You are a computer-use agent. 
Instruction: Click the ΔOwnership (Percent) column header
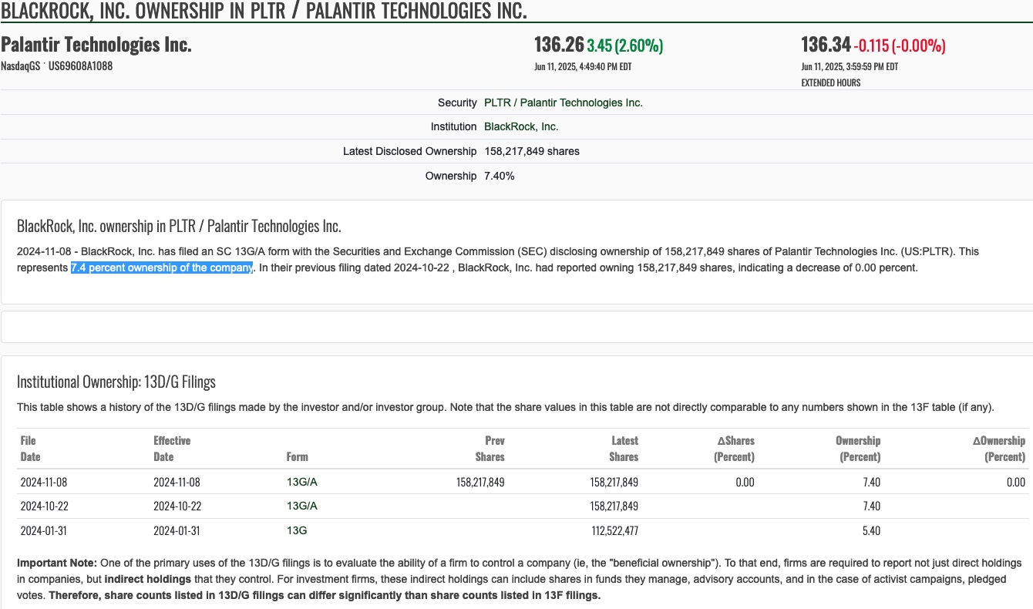(x=999, y=449)
